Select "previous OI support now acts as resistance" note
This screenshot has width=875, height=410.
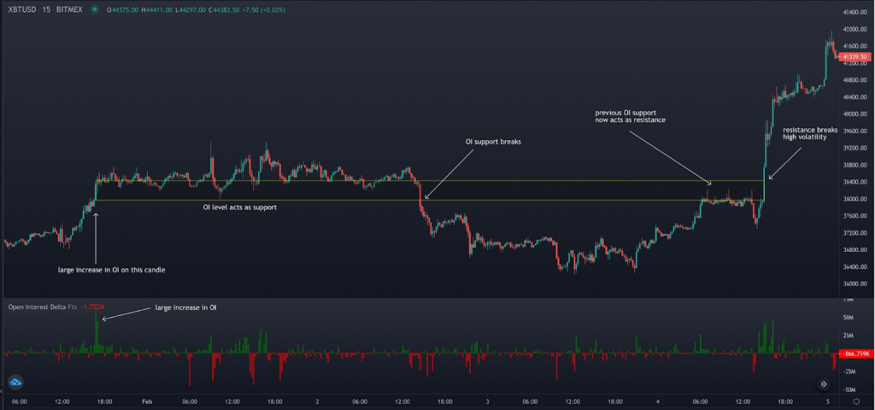tap(630, 116)
